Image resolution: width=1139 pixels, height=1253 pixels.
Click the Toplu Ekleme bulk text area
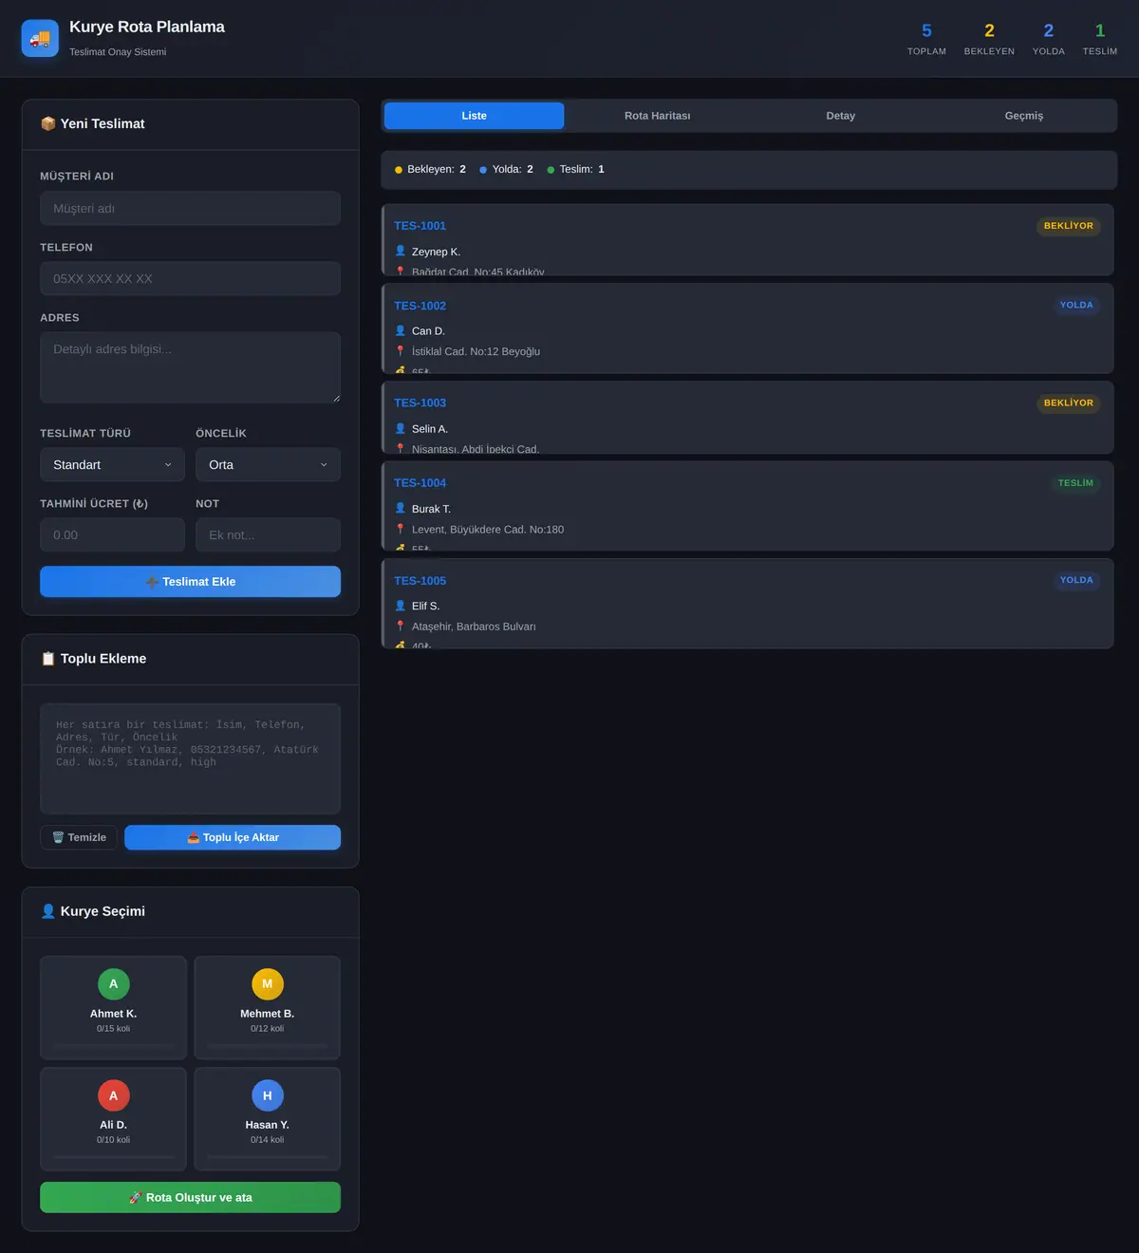tap(190, 759)
